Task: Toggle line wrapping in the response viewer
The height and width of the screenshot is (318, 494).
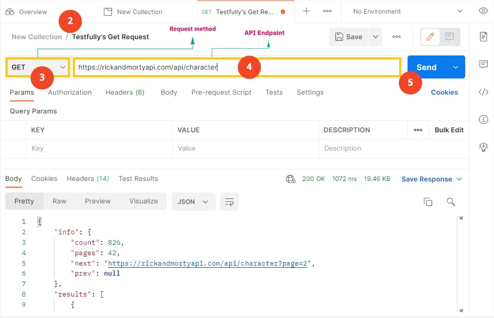Action: (229, 201)
